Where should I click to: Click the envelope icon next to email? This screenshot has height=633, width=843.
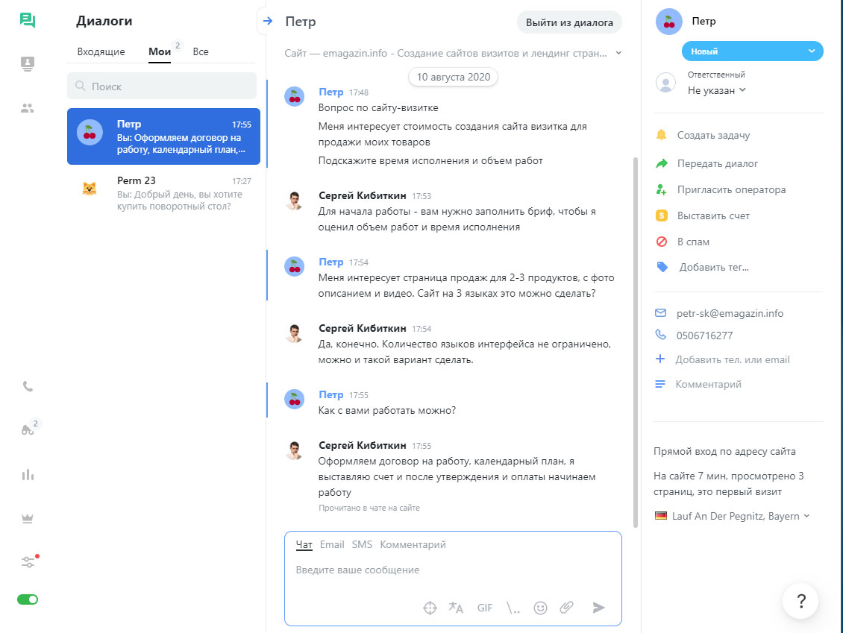point(661,312)
